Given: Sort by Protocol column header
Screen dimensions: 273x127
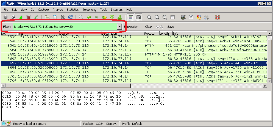Looking at the screenshot, I should [152, 34].
